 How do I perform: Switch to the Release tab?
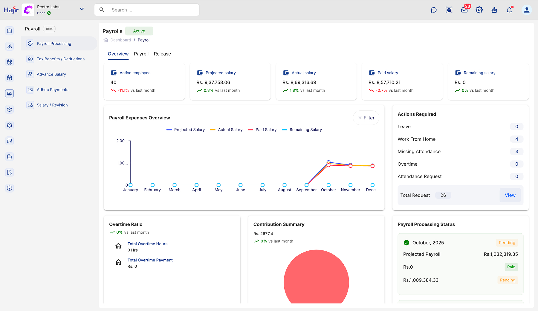click(162, 54)
